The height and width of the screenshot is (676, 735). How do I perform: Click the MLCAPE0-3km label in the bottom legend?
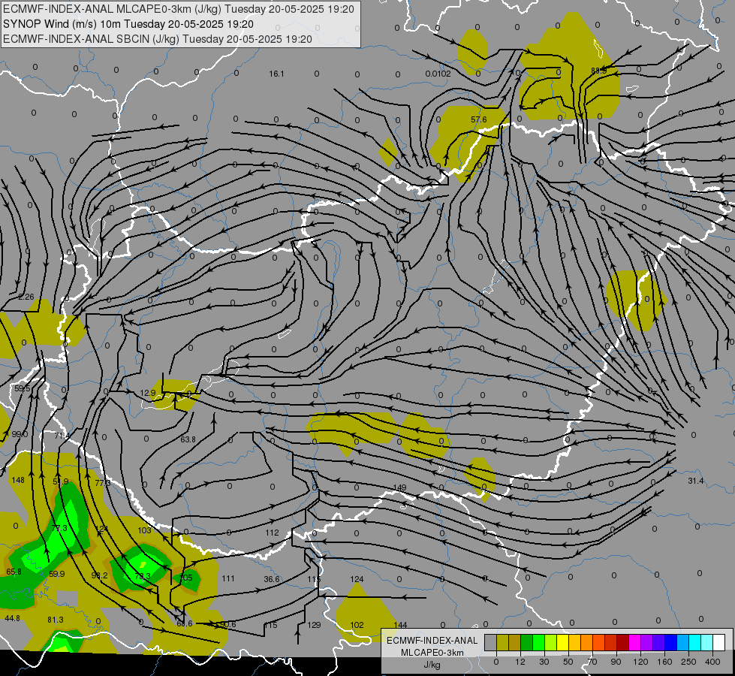tap(432, 653)
